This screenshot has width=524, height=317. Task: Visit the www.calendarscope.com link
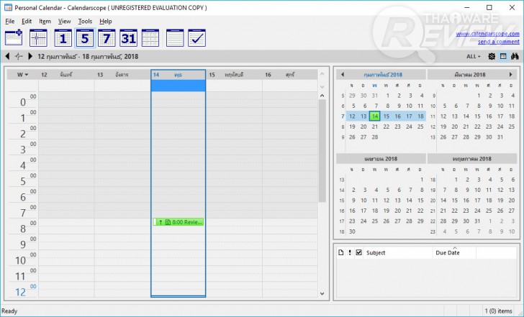[x=487, y=34]
